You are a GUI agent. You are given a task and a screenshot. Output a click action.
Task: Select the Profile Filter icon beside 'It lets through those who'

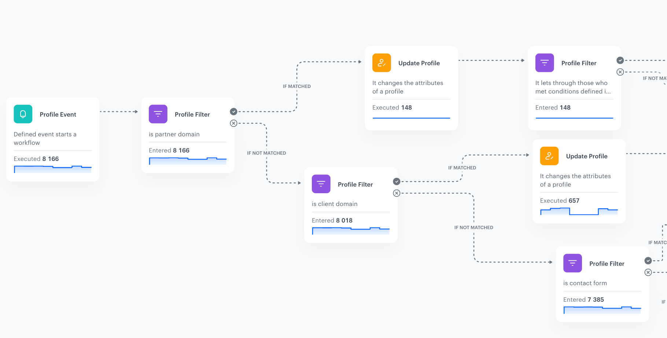click(545, 63)
